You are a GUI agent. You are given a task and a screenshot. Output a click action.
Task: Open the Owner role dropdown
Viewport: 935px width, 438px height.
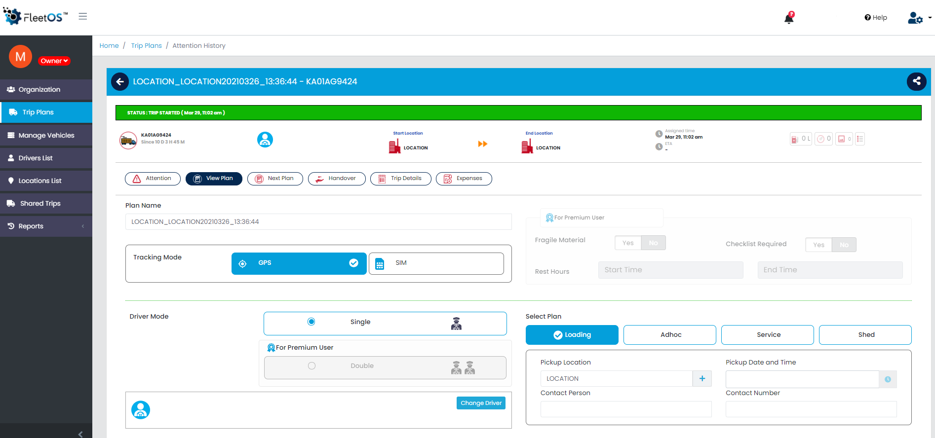(x=54, y=61)
